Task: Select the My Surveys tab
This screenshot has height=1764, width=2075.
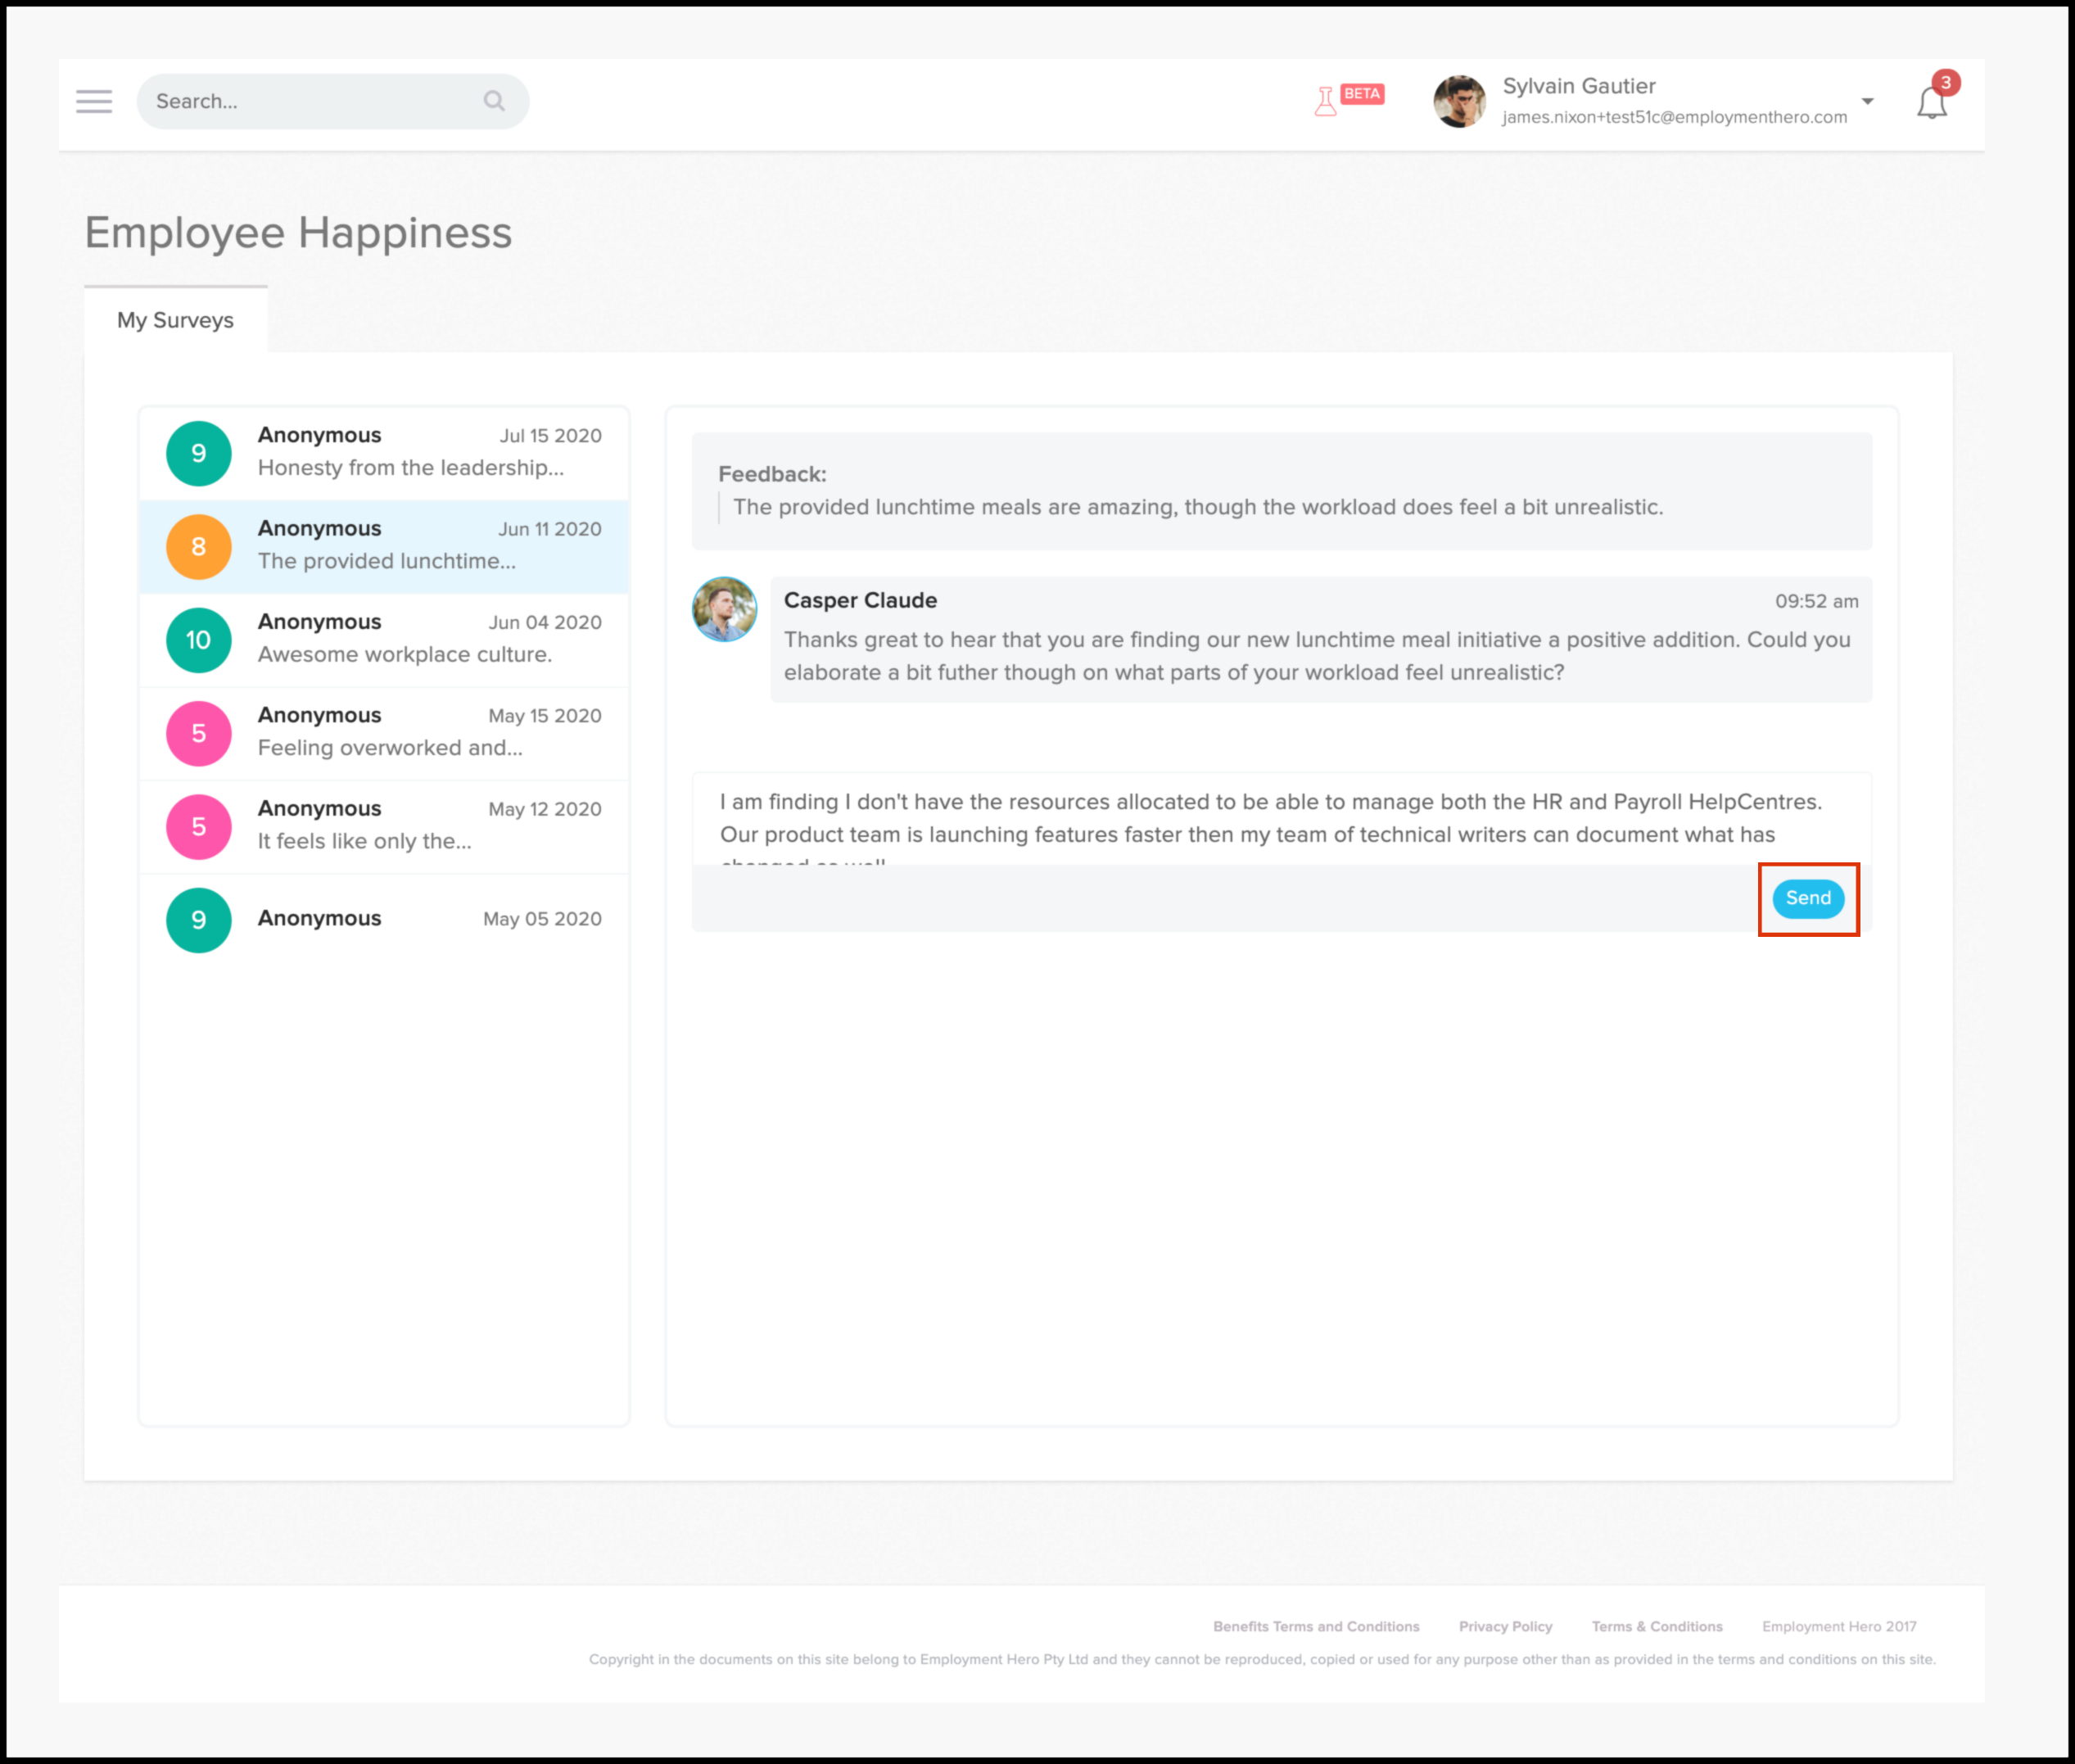Action: point(175,320)
